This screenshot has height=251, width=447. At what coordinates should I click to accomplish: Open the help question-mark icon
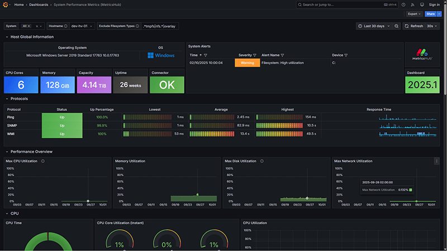pos(403,4)
